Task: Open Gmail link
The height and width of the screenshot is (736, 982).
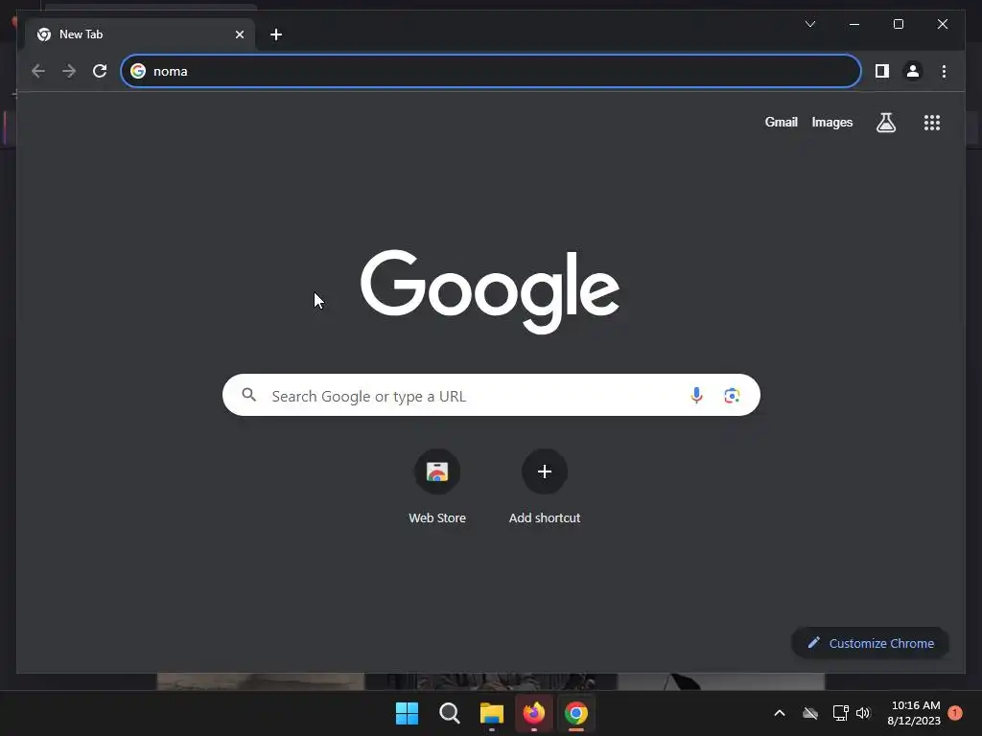Action: [781, 123]
